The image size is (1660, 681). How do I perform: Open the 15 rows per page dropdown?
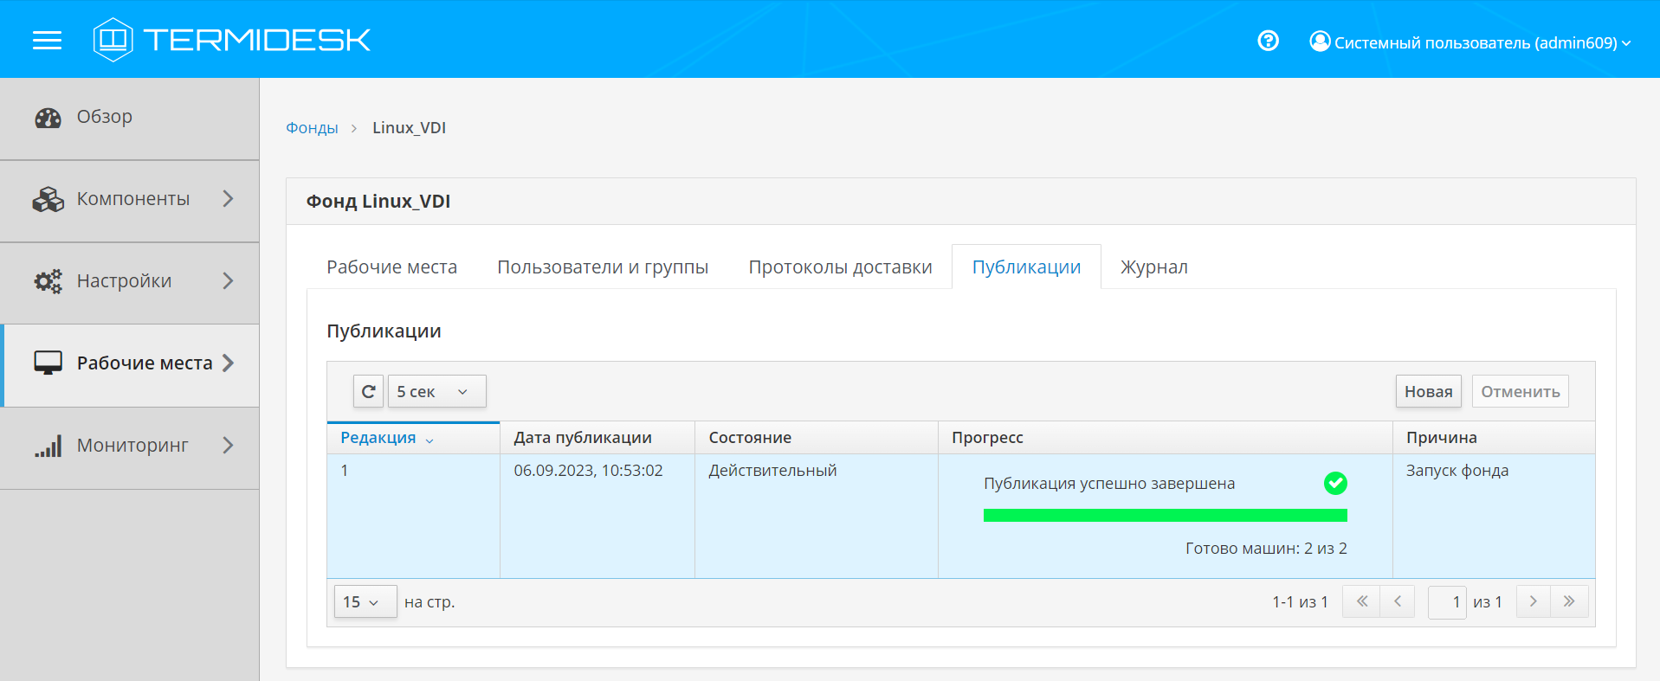tap(365, 601)
